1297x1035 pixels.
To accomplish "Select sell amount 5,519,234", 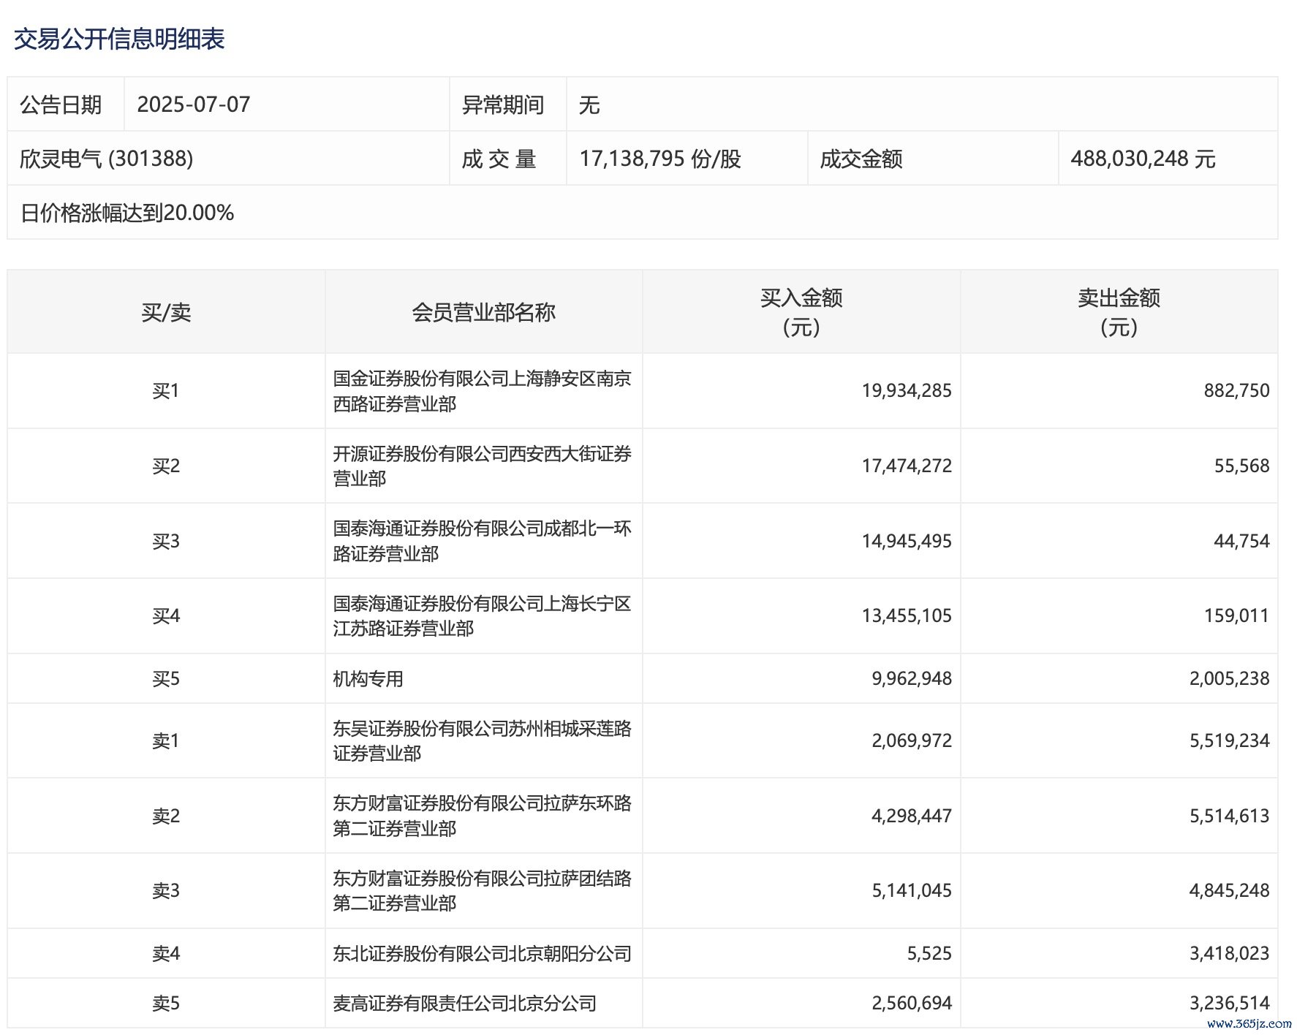I will (1230, 741).
